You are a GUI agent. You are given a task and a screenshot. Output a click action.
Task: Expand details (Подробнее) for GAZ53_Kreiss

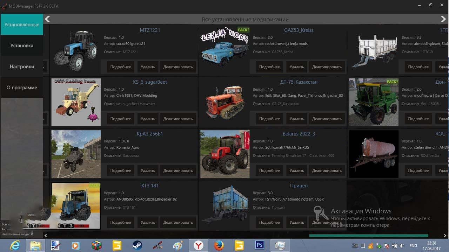[x=269, y=67]
